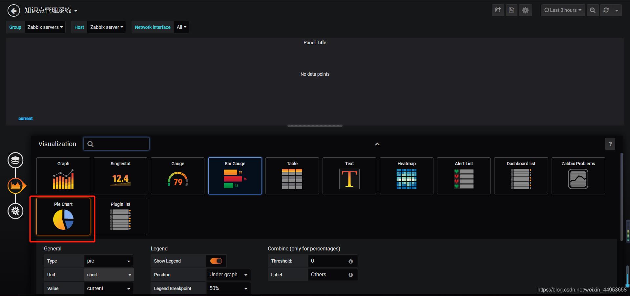Open the Network interface All dropdown
Screen dimensions: 630x296
(181, 27)
